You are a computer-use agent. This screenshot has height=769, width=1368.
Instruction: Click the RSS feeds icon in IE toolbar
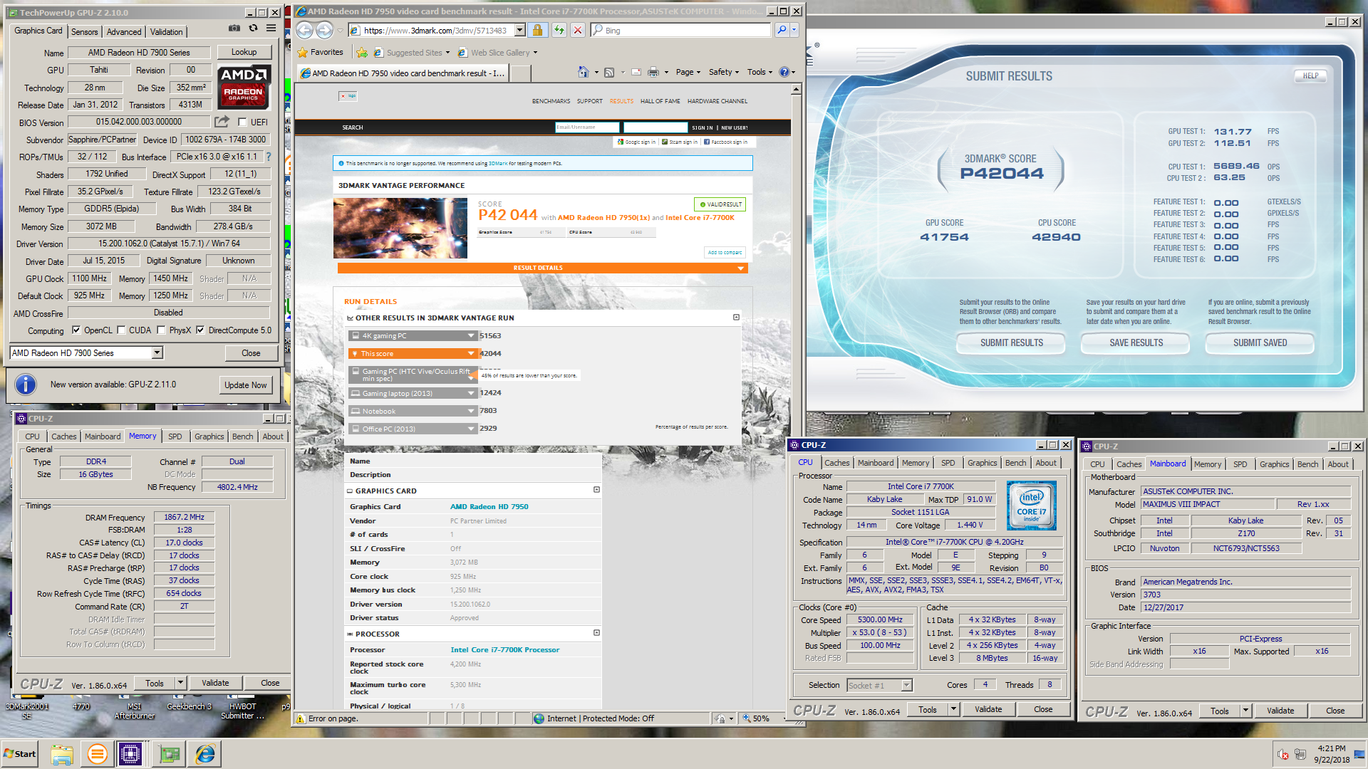point(609,72)
